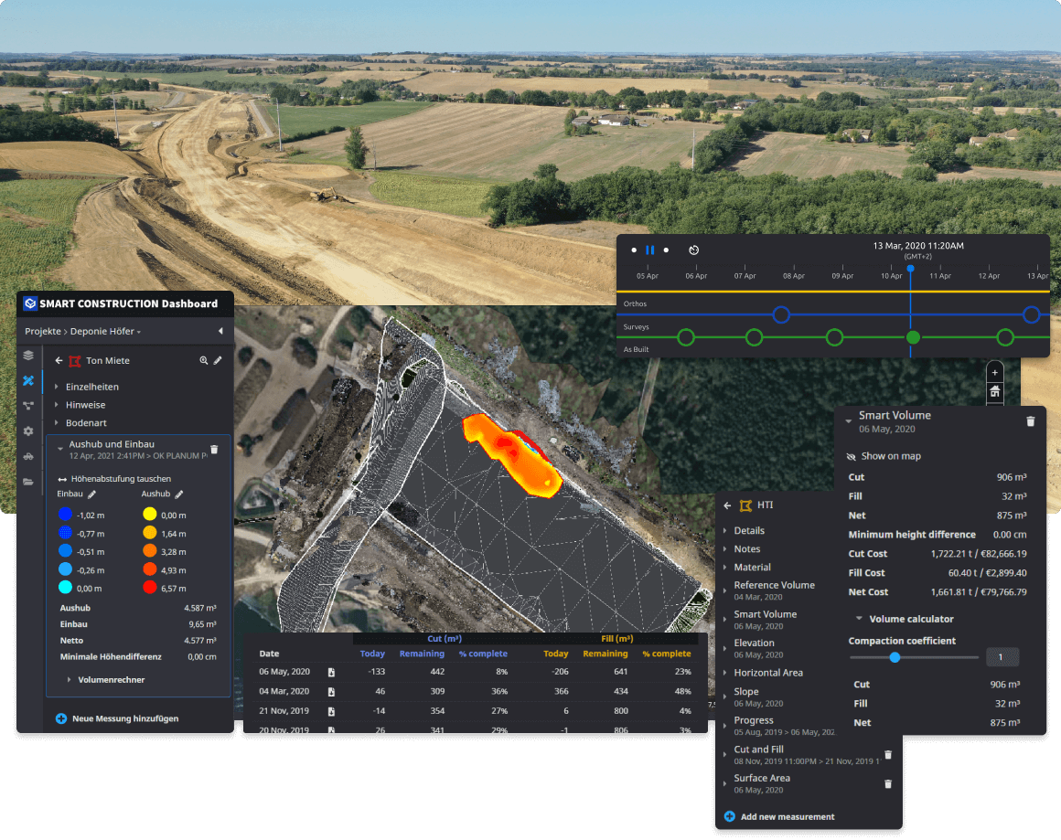Click the plus icon for new measurement
Image resolution: width=1061 pixels, height=840 pixels.
click(x=730, y=816)
